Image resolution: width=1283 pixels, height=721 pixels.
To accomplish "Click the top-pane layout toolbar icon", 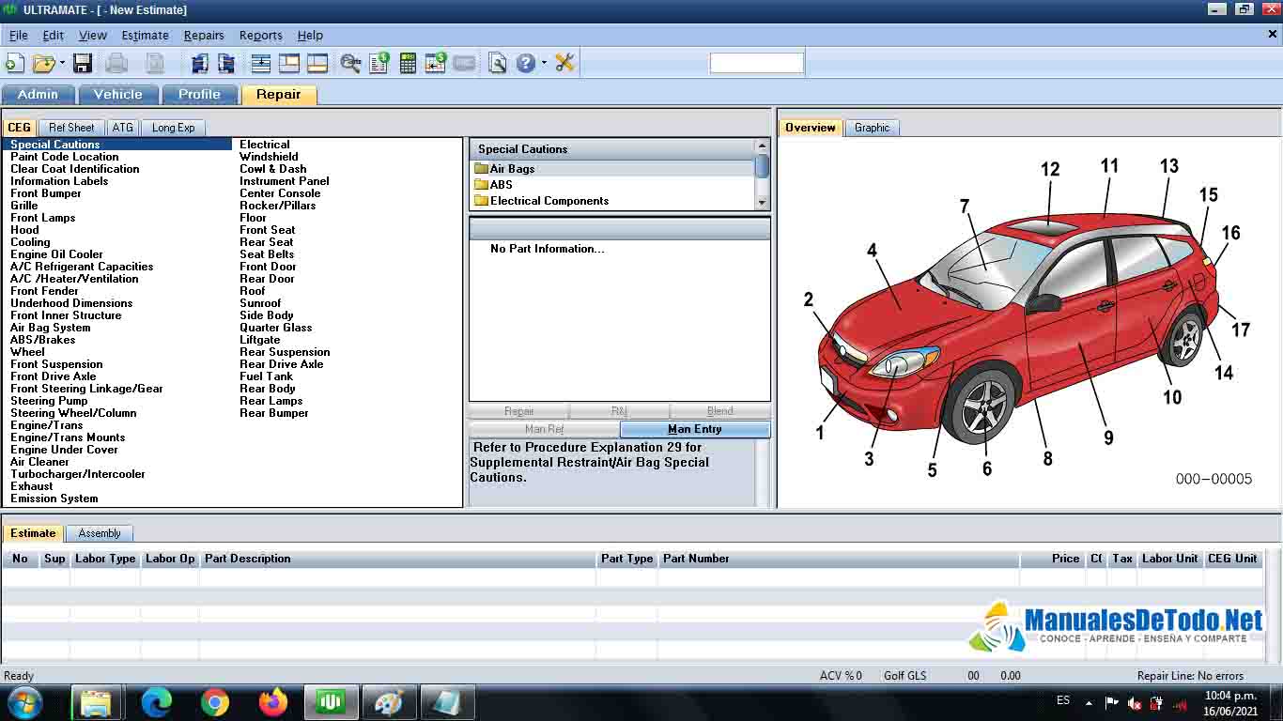I will [289, 63].
